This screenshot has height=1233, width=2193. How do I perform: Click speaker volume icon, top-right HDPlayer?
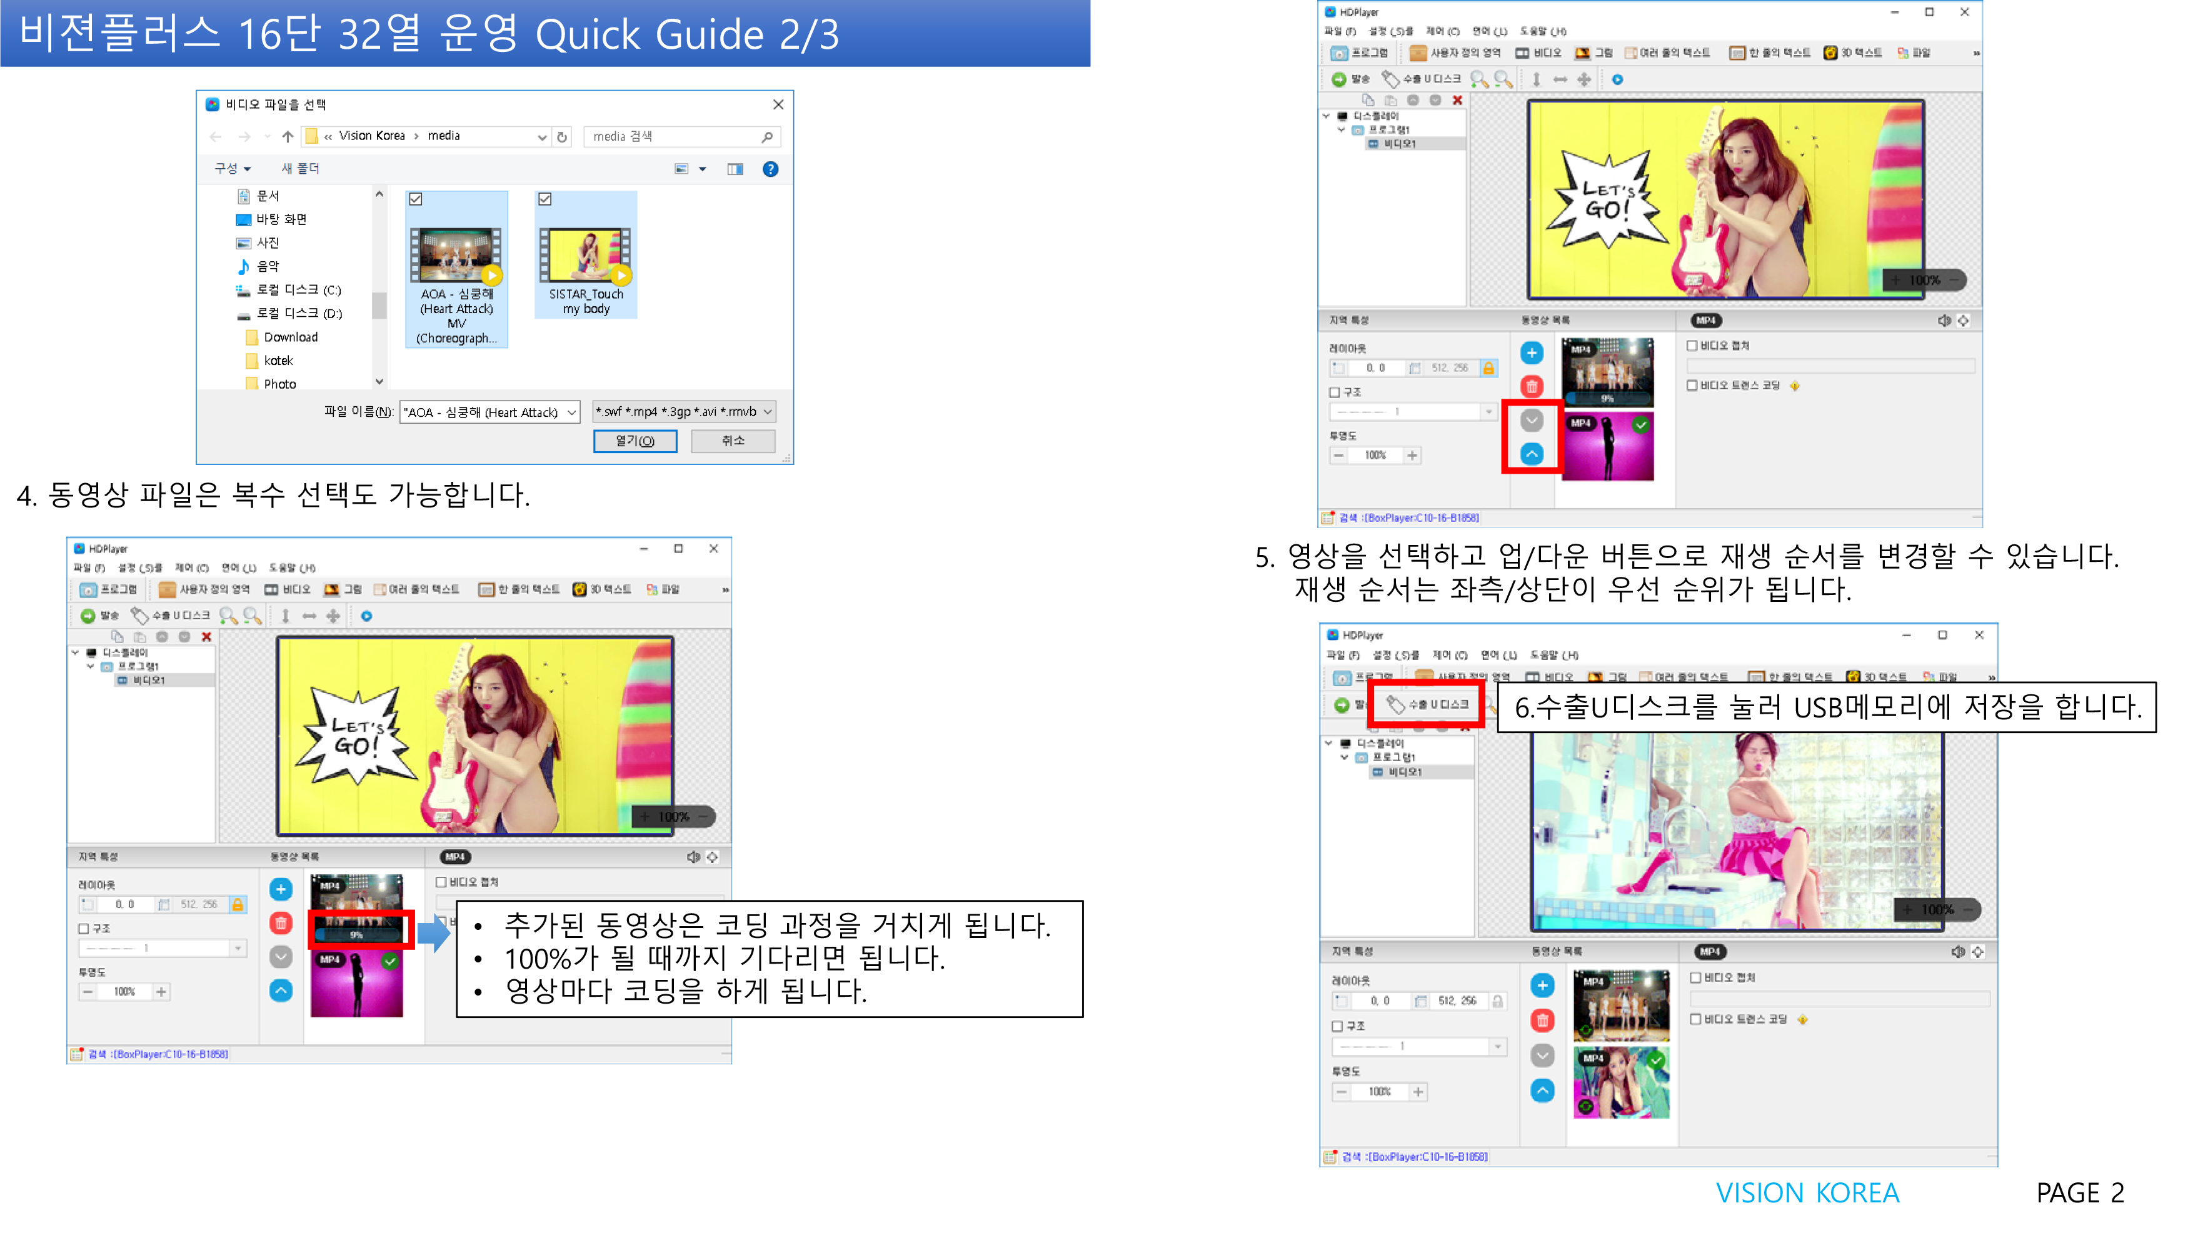(x=1944, y=321)
